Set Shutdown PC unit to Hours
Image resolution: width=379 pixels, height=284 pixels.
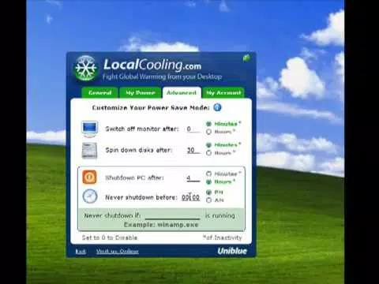coord(208,181)
